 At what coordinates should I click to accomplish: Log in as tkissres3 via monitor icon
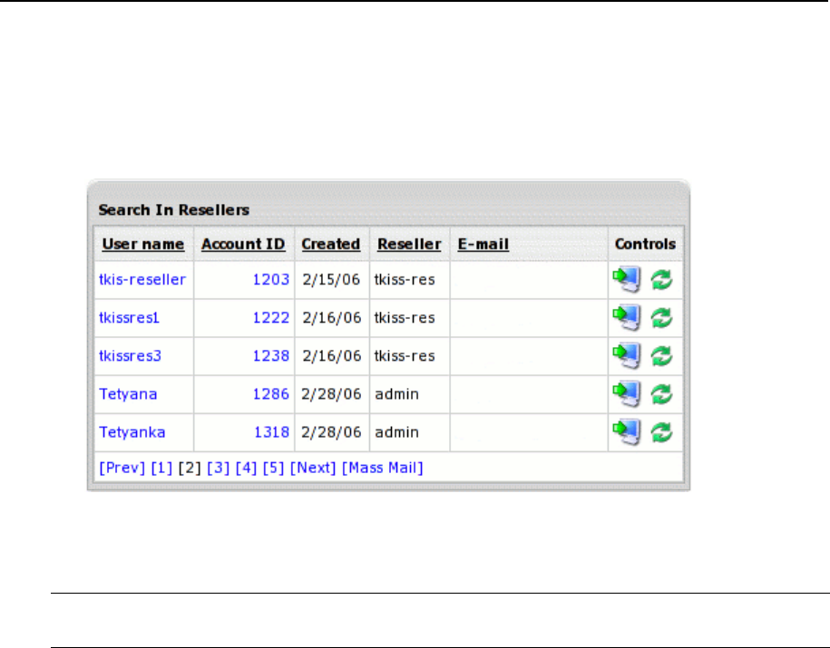pos(627,355)
